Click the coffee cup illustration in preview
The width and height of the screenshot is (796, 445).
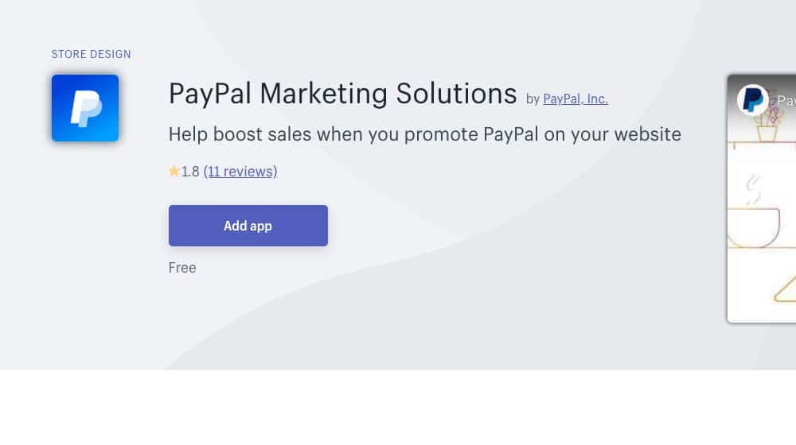tap(753, 227)
